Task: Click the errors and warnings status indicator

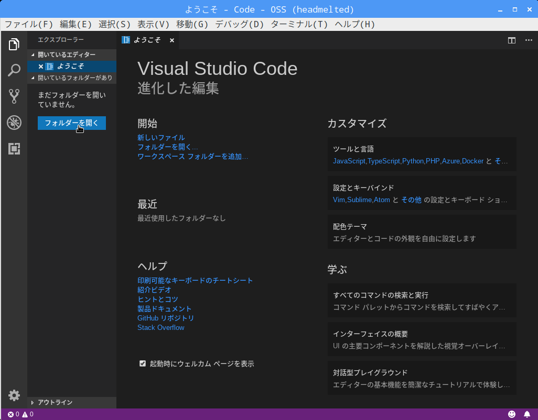Action: (x=20, y=414)
